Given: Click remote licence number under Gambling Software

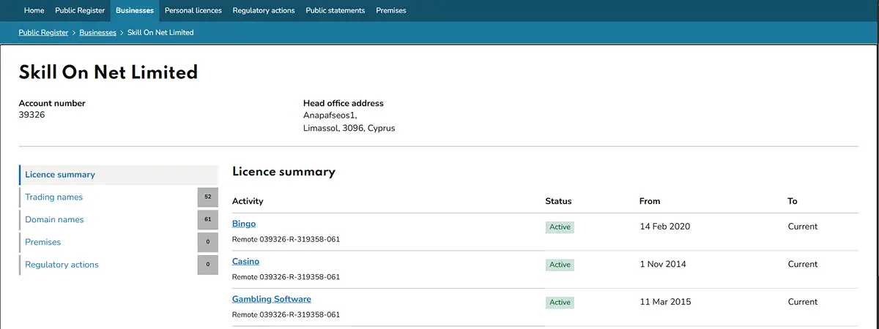Looking at the screenshot, I should coord(286,314).
